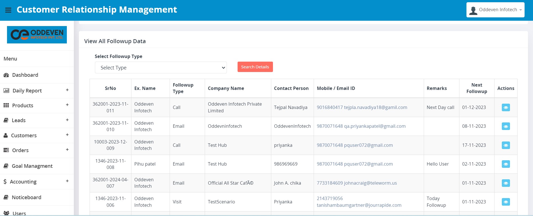Click eye icon for Pihu patel row
The width and height of the screenshot is (533, 216).
[x=505, y=164]
